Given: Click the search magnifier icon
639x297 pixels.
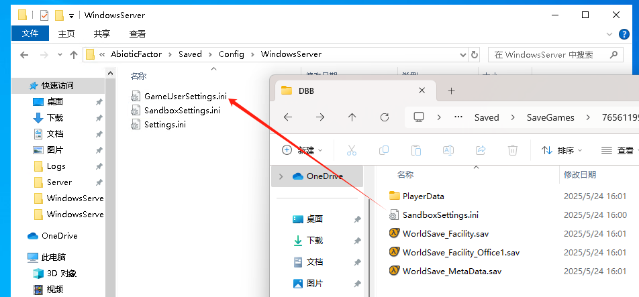Looking at the screenshot, I should click(613, 54).
